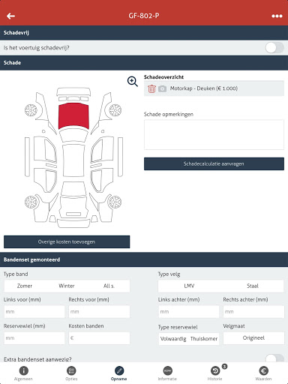The width and height of the screenshot is (288, 384).
Task: Open the Informatie tab
Action: 167,373
